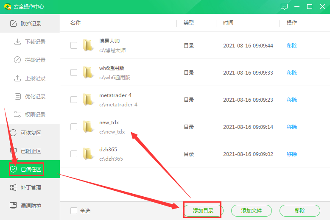Click the 已信任区 shield checkmark icon

[13, 169]
